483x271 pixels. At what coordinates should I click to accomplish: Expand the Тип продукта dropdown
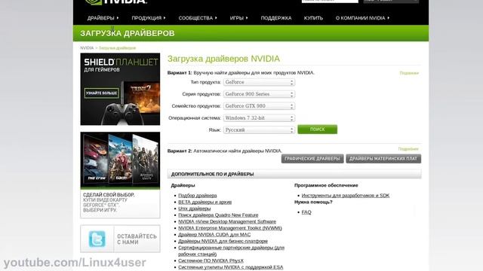pos(259,82)
